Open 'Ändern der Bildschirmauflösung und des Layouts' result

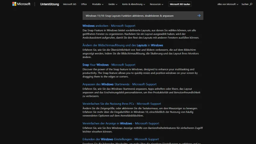123,45
